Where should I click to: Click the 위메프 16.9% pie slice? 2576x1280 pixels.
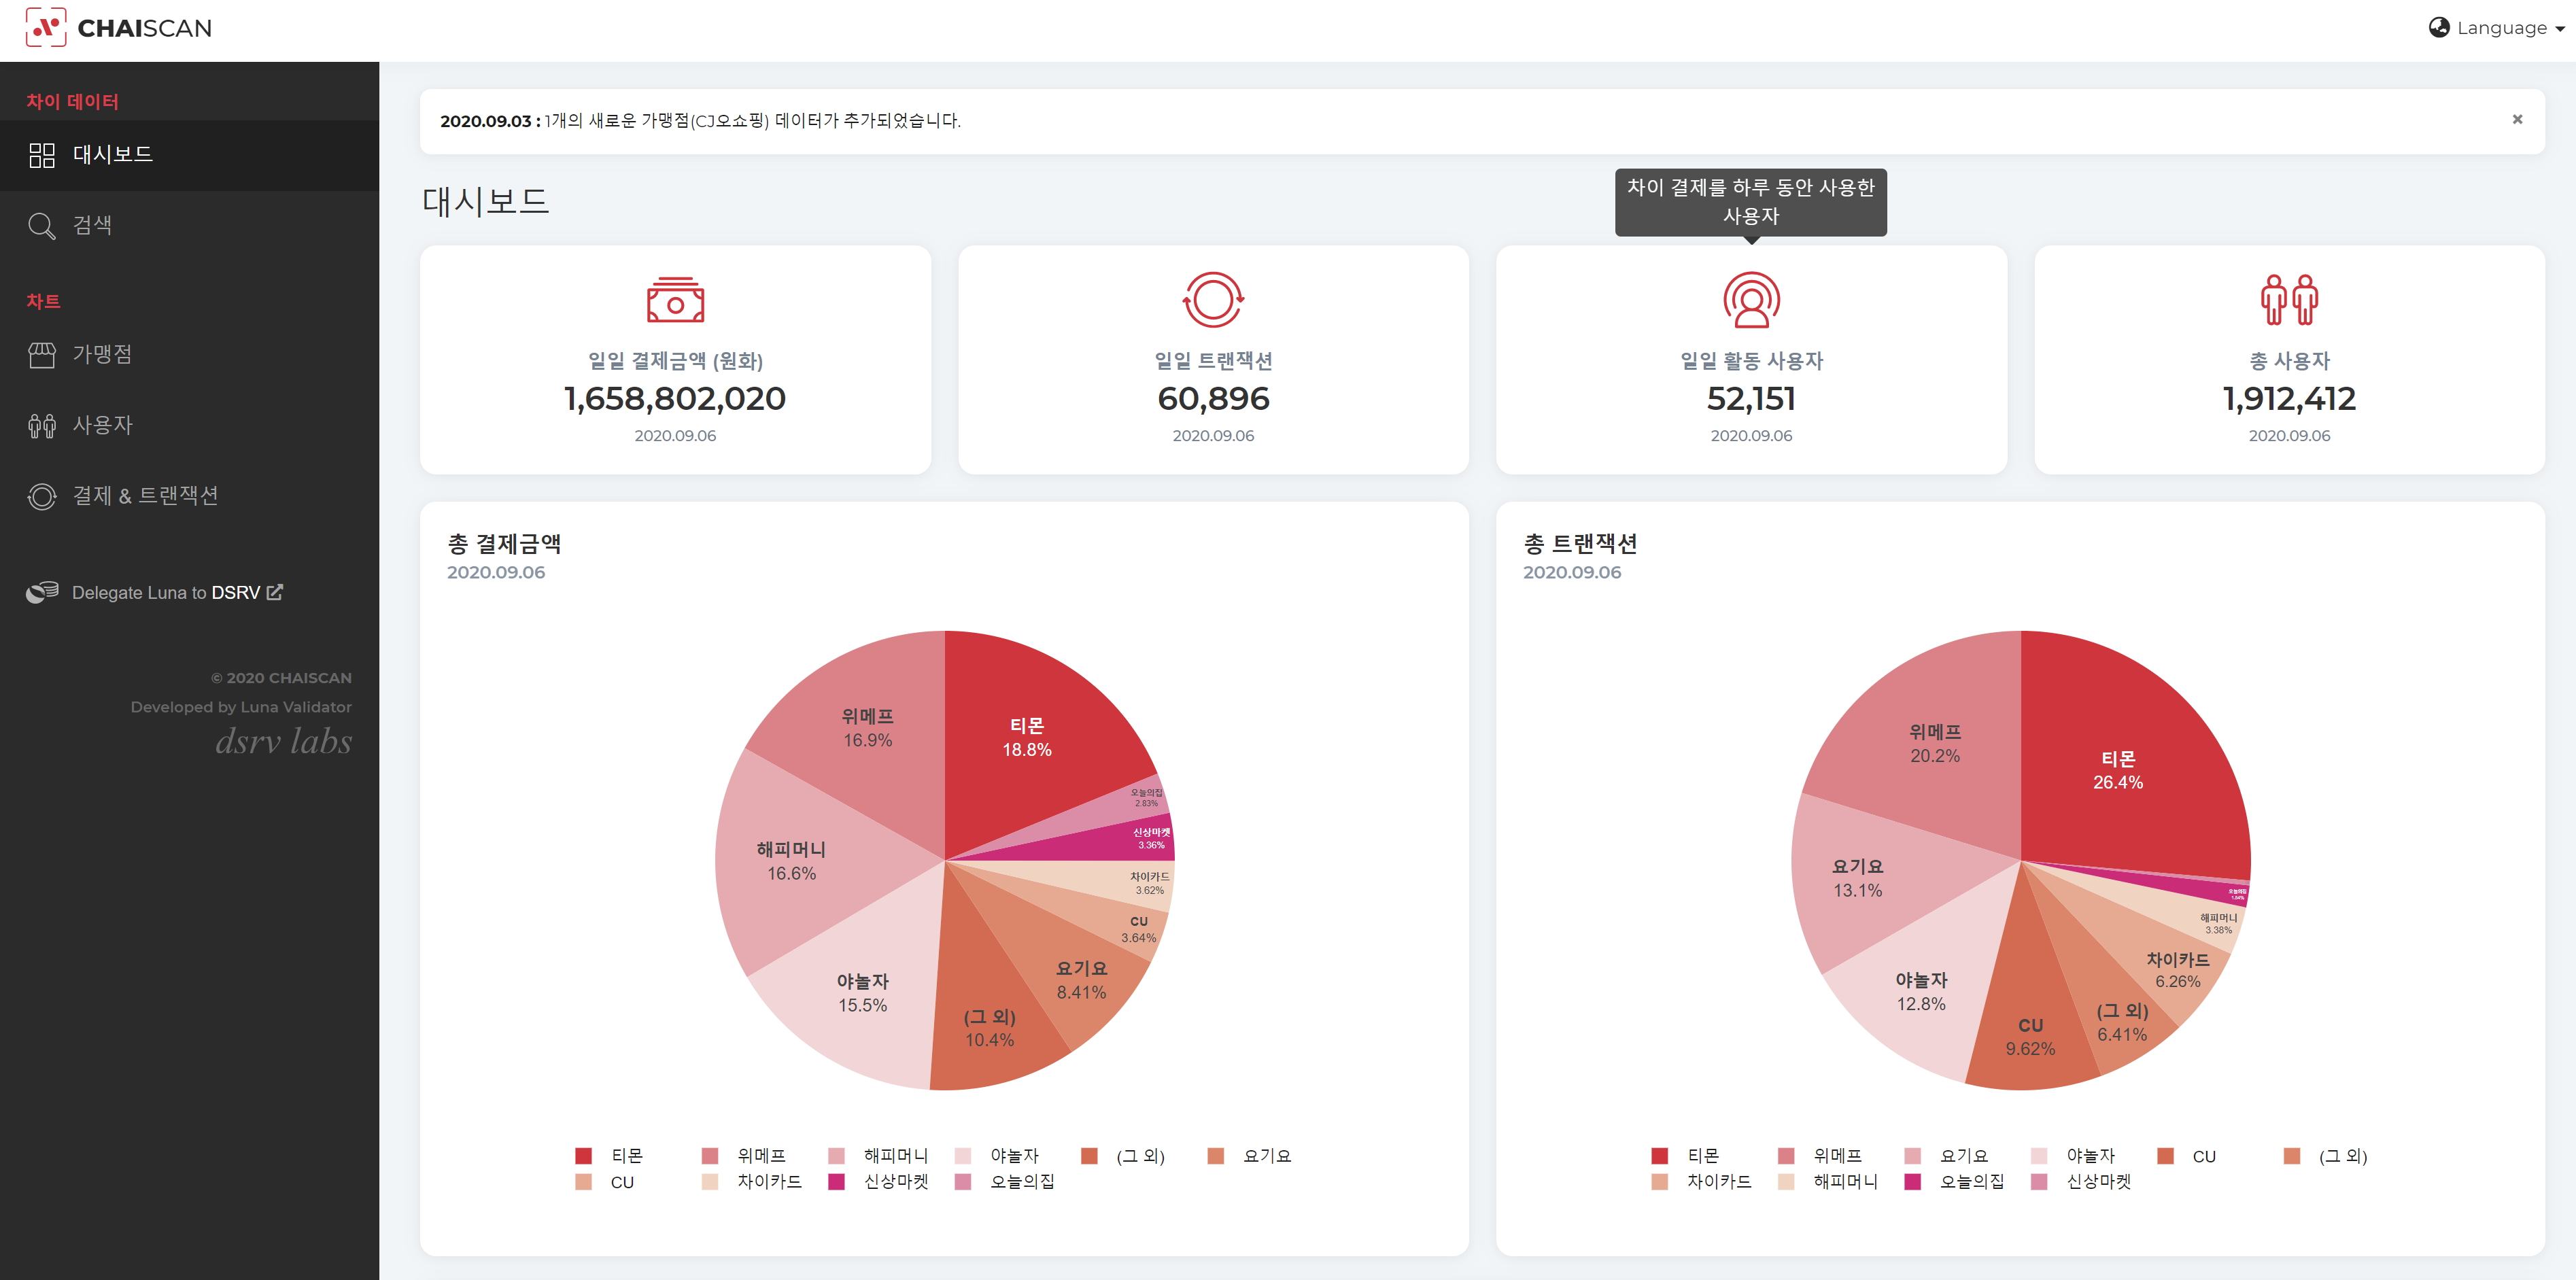(867, 728)
